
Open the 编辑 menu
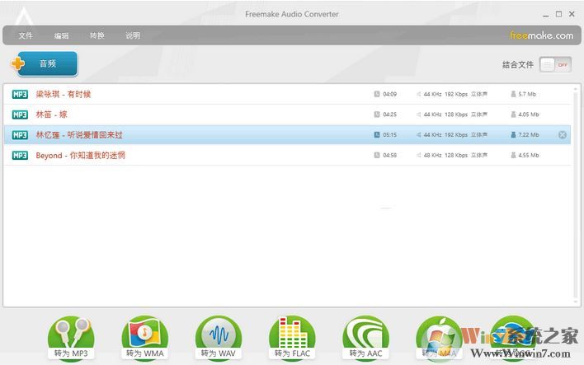62,35
